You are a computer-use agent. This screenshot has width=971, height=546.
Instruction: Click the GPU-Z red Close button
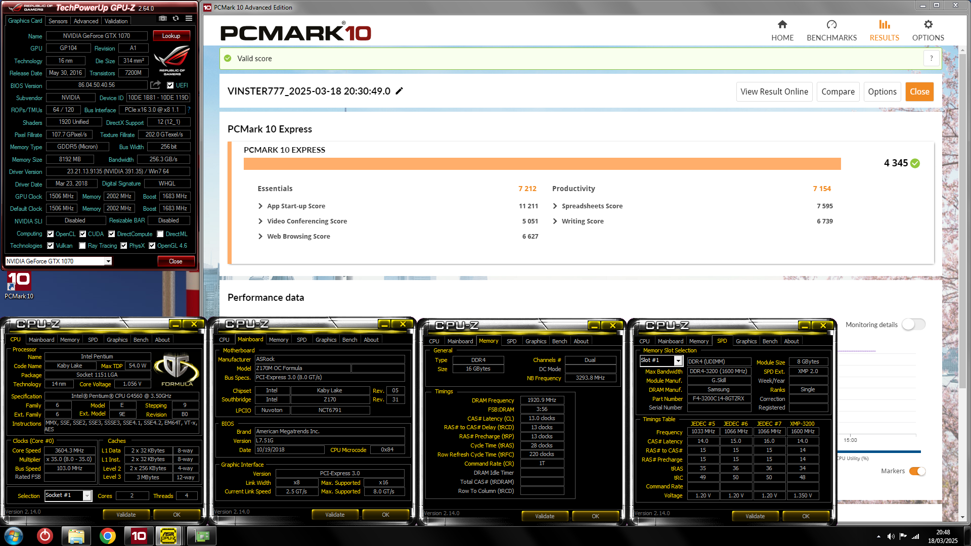point(175,261)
